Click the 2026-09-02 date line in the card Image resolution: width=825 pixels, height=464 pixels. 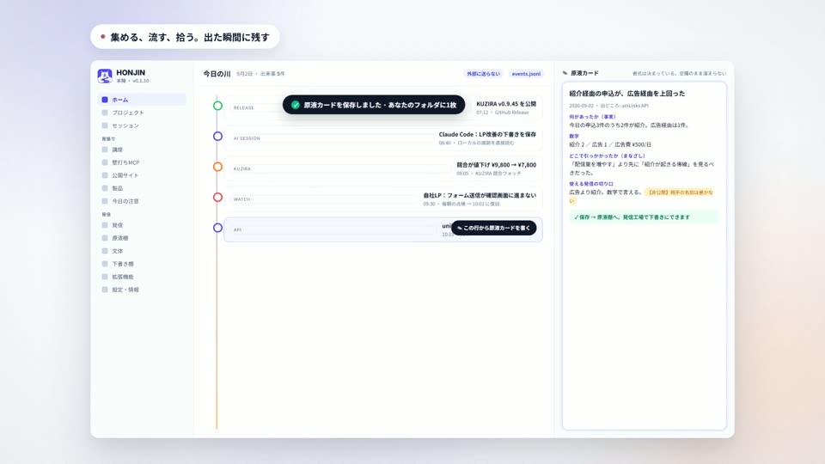(x=608, y=106)
